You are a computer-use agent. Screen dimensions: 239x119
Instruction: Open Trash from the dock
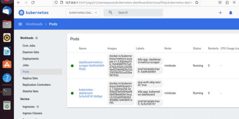coord(7,105)
